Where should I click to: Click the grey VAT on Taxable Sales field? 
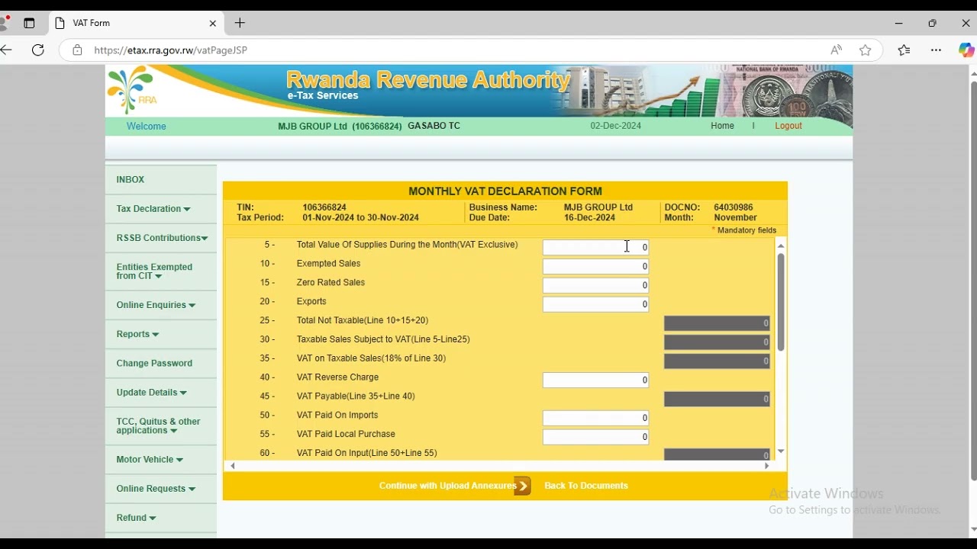[717, 361]
